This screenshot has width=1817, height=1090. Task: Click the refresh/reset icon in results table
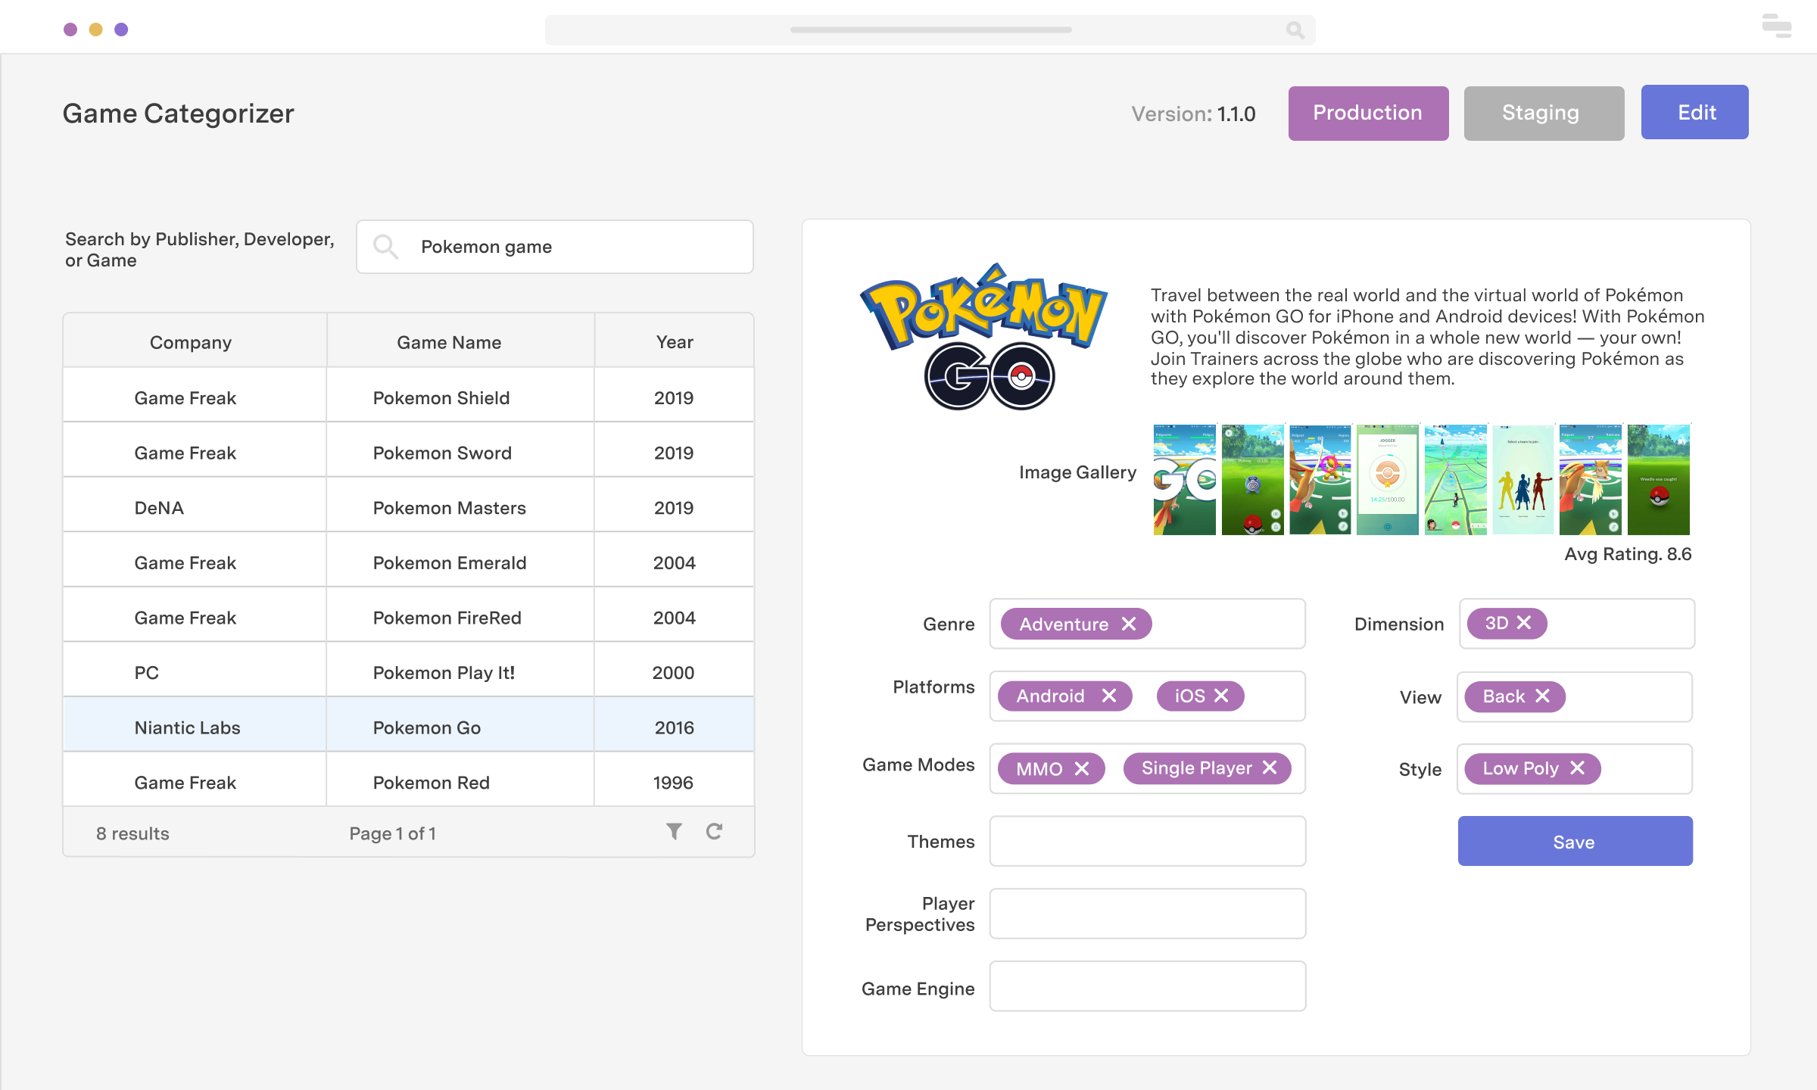click(x=715, y=830)
